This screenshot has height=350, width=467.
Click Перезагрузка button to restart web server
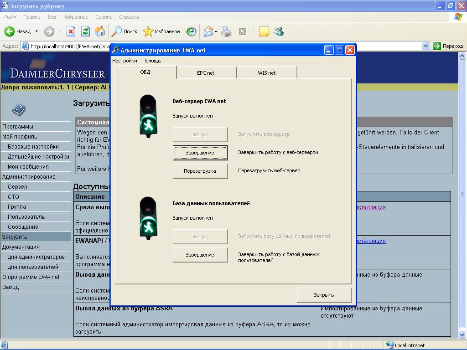(x=200, y=171)
